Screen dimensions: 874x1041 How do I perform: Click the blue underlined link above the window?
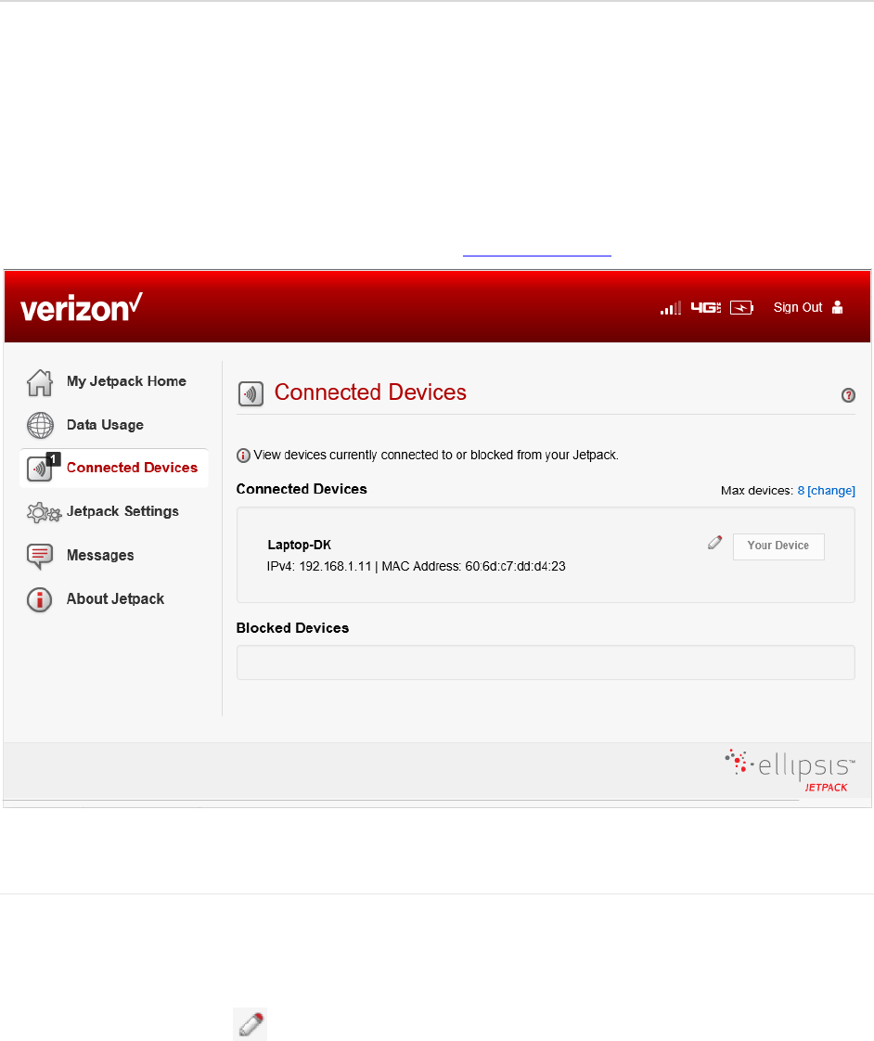[x=536, y=255]
